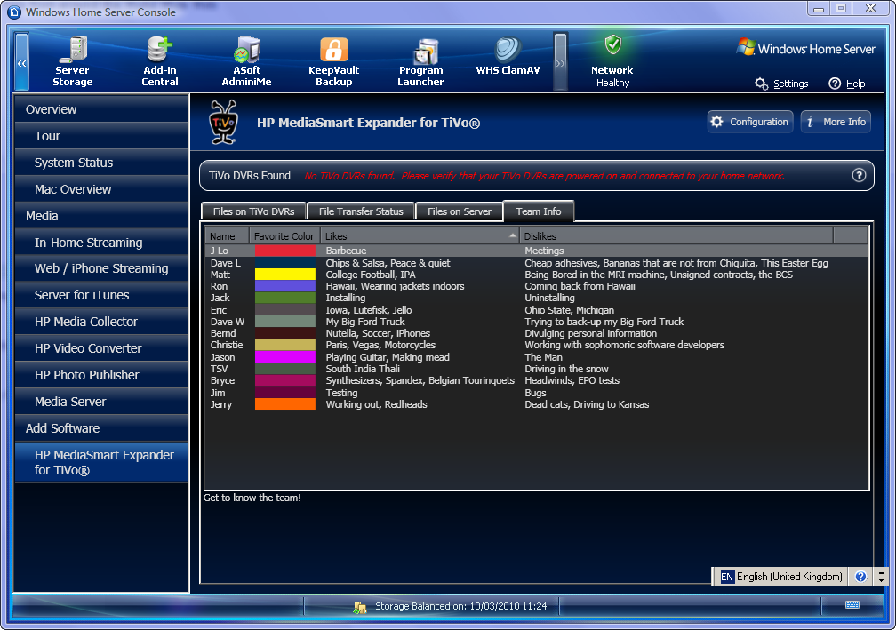Click 'Coming back from Hawaii' dislikes cell
Viewport: 896px width, 630px height.
click(x=580, y=286)
